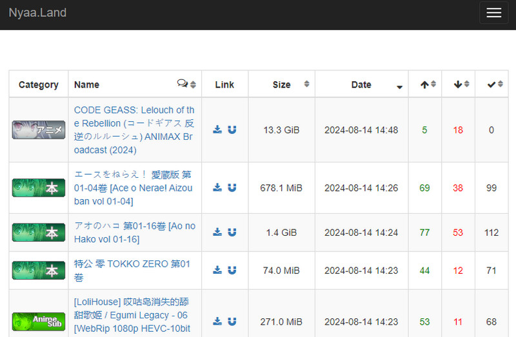Viewport: 516px width, 337px height.
Task: Open the Egumi Legacy - 06 torrent page
Action: pos(132,315)
